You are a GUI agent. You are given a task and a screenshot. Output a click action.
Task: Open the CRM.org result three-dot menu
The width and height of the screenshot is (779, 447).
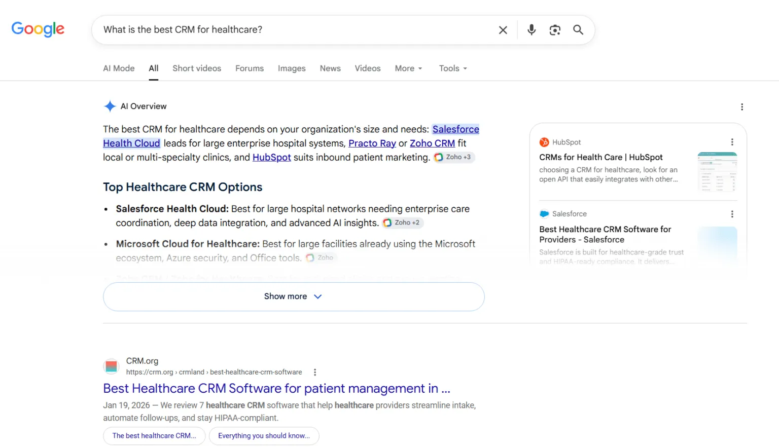[x=315, y=372]
